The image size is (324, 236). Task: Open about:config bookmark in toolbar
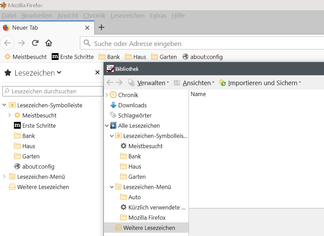[202, 57]
